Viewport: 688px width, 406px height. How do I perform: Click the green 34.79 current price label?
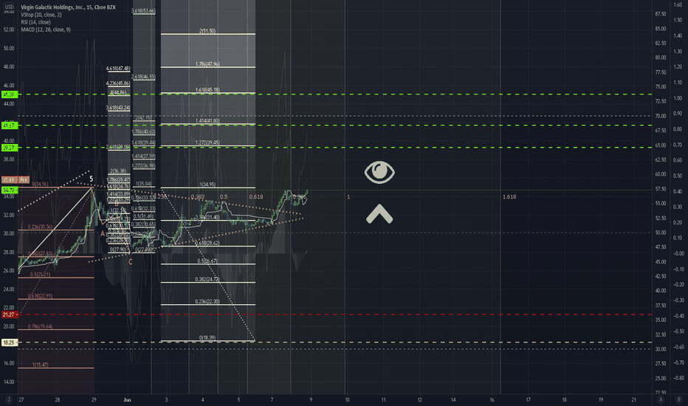pos(9,190)
